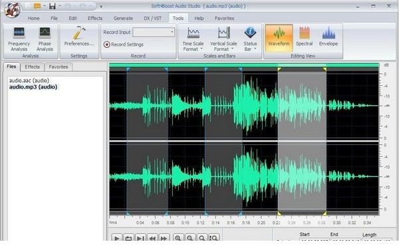Viewport: 399px width, 250px height.
Task: Click the application logo menu button
Action: (12, 10)
